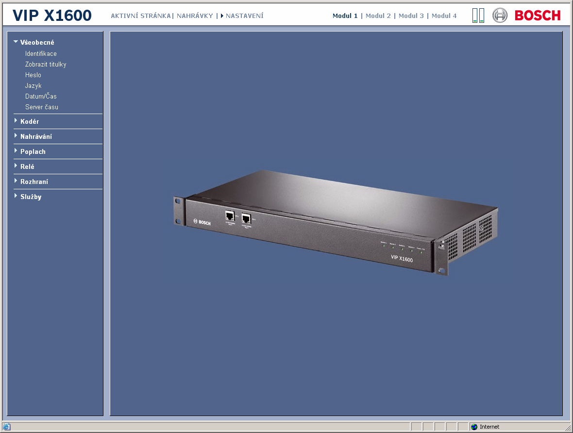
Task: Open the Identifikace settings page
Action: pyautogui.click(x=41, y=54)
